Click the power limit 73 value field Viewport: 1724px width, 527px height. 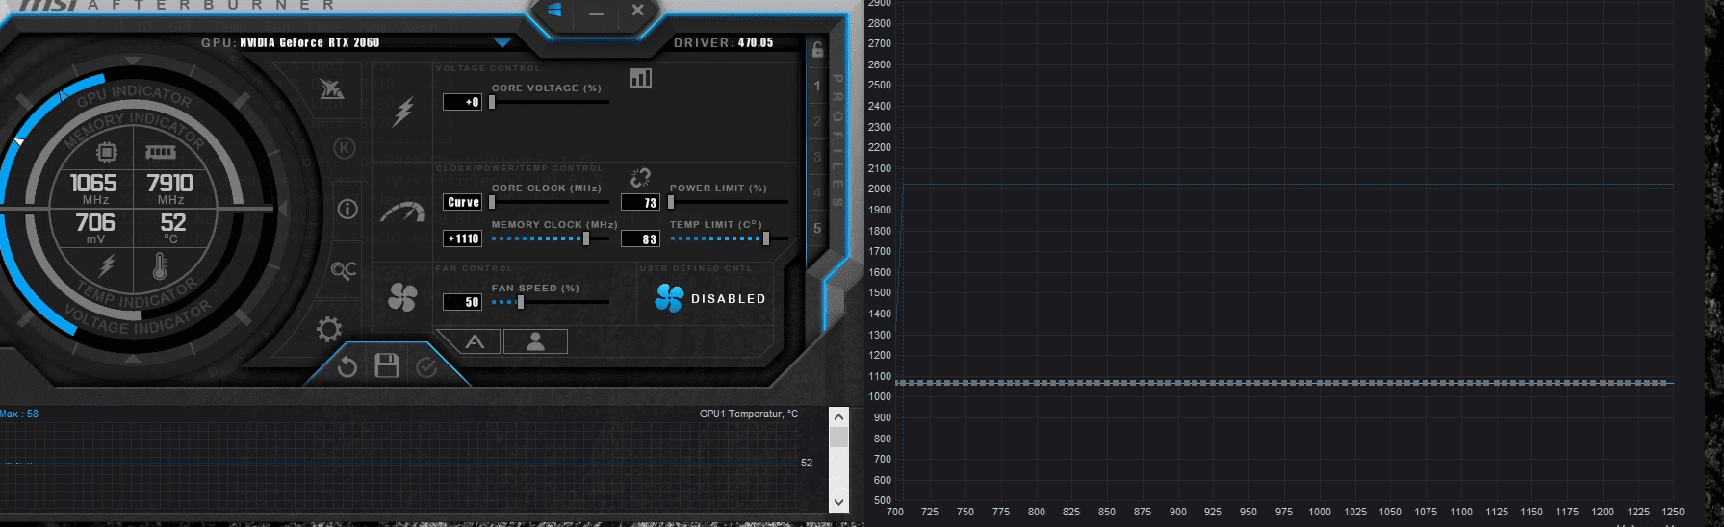(x=640, y=202)
